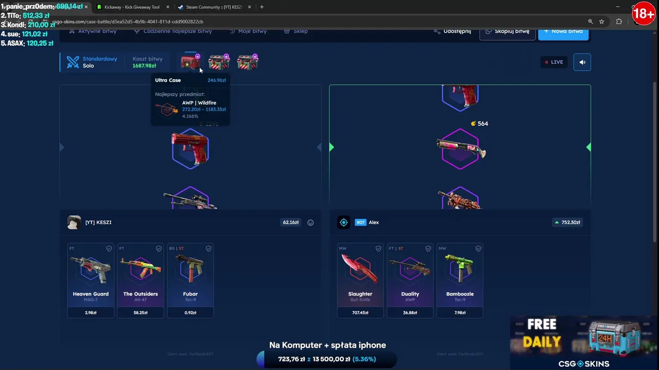Click browser zoom magnifier icon
The width and height of the screenshot is (659, 370).
coord(591,22)
